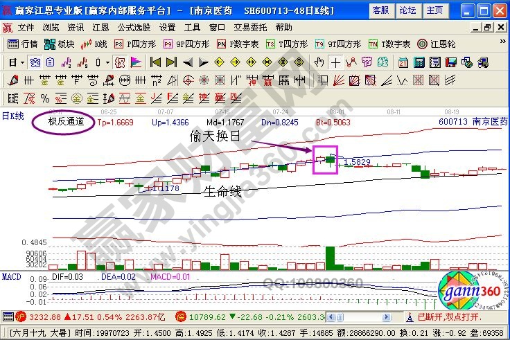Click the yellow diamond left-arrow icon

point(219,62)
